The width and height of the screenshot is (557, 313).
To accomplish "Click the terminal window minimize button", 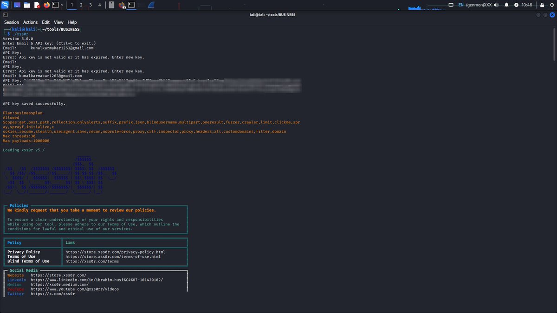I will pos(538,14).
